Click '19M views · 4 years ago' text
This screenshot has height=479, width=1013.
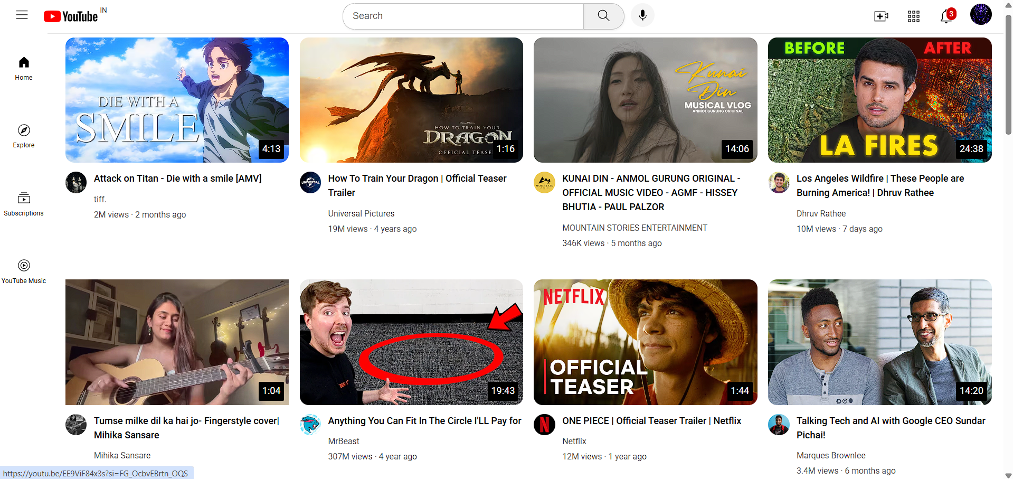coord(372,229)
